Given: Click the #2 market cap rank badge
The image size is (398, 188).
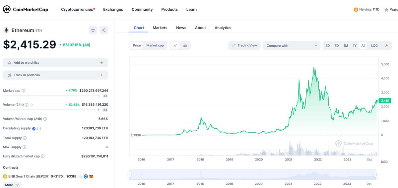Looking at the screenshot, I should (105, 96).
